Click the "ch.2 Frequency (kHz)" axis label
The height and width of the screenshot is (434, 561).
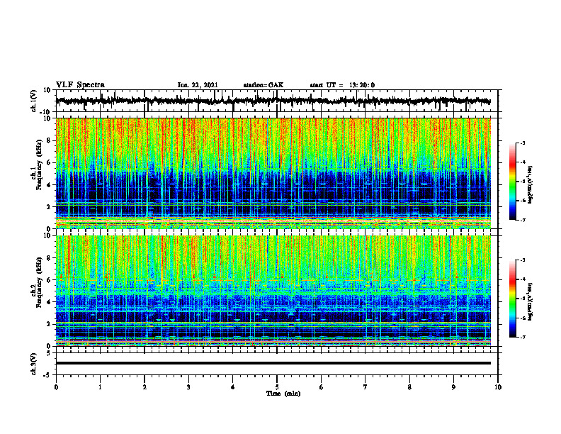(x=36, y=282)
